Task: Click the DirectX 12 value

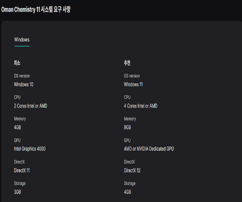Action: pyautogui.click(x=132, y=170)
